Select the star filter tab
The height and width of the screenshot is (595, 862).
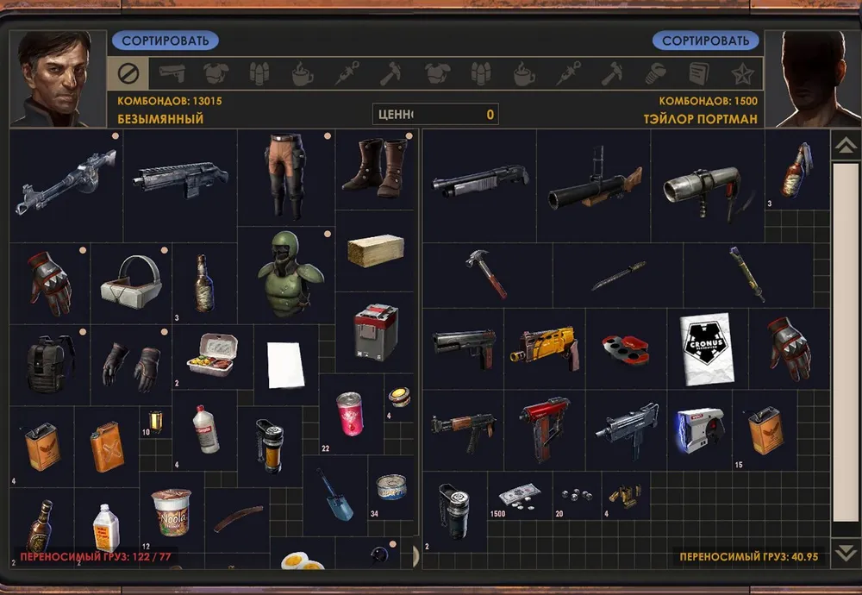(741, 74)
